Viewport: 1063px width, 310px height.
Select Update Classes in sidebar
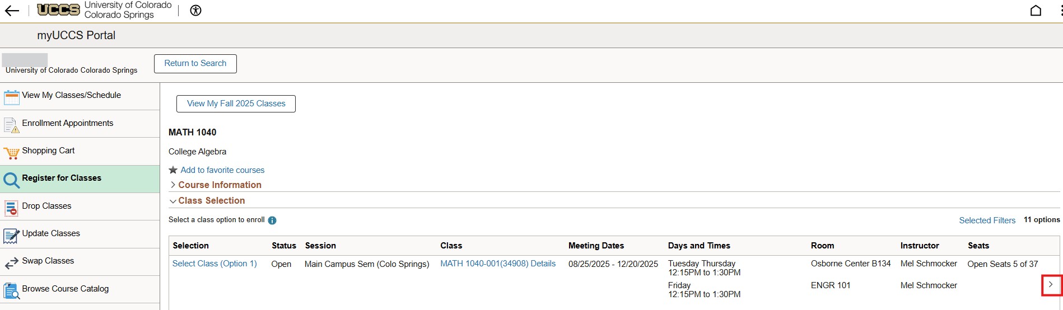coord(50,234)
